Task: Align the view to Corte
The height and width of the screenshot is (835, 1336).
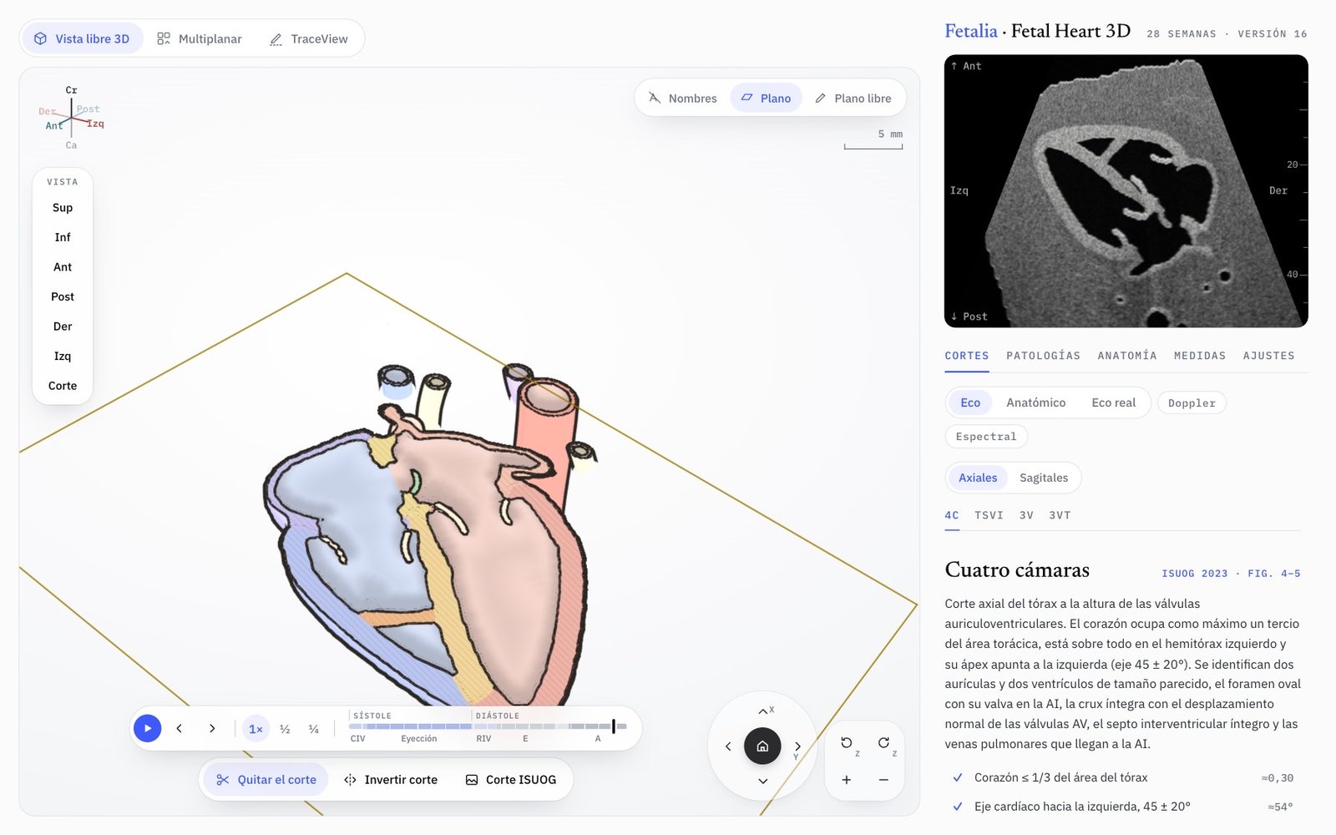Action: click(63, 386)
